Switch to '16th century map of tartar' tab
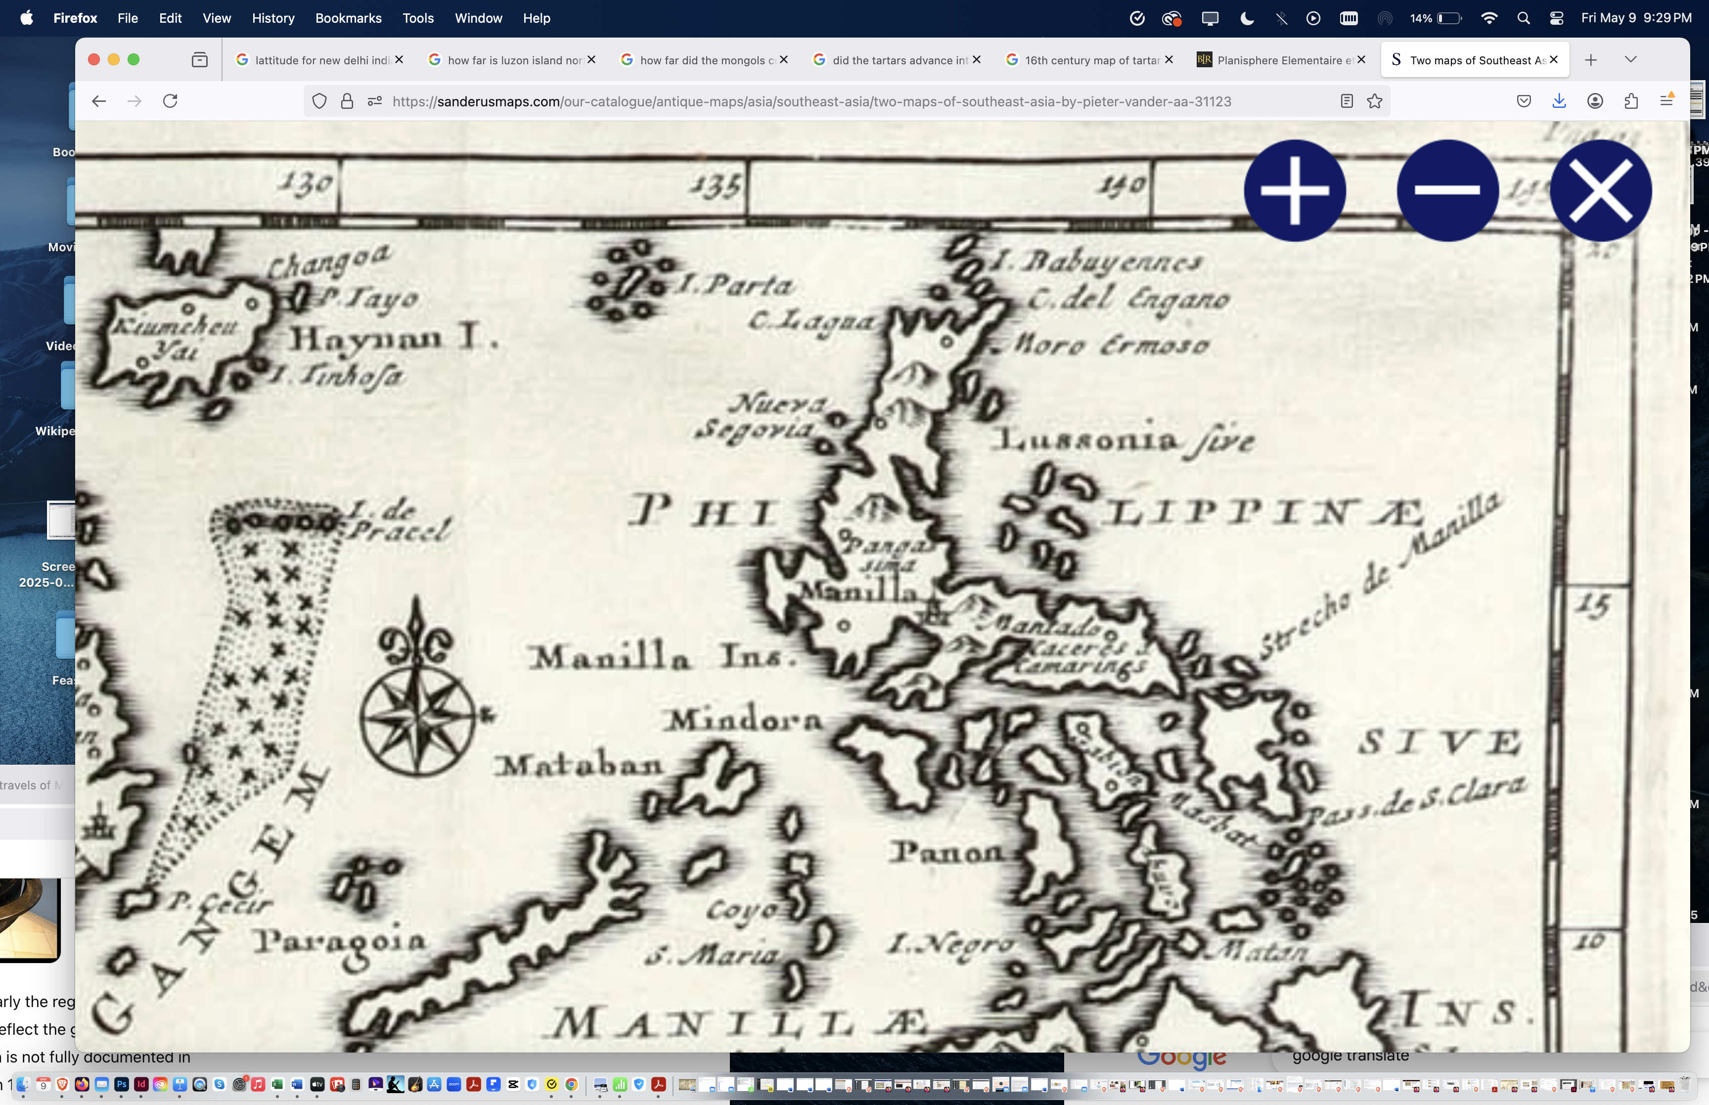The height and width of the screenshot is (1105, 1709). [1091, 59]
